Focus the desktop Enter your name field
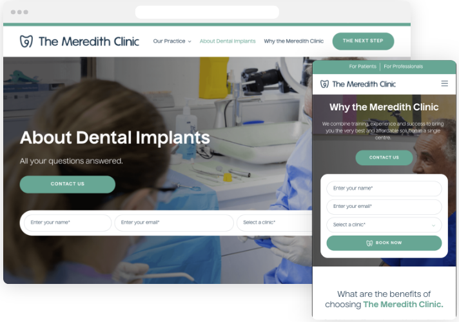Image resolution: width=459 pixels, height=322 pixels. tap(68, 223)
